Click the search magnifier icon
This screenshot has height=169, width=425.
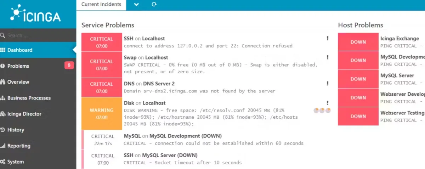point(2,35)
